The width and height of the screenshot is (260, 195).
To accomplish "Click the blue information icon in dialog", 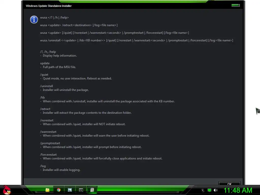I will 34,20.
